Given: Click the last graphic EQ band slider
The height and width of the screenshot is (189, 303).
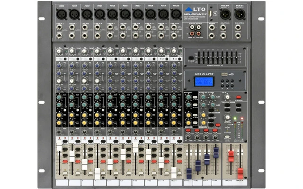Looking at the screenshot, I should tap(236, 58).
